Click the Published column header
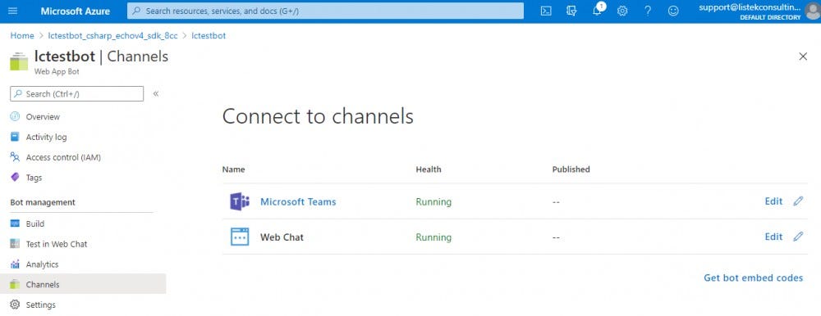821x316 pixels. tap(571, 169)
